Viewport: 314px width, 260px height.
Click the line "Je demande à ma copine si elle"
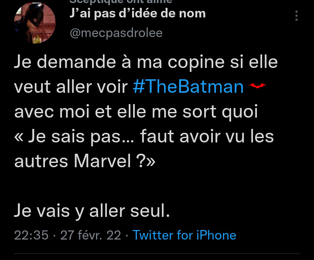tap(146, 62)
